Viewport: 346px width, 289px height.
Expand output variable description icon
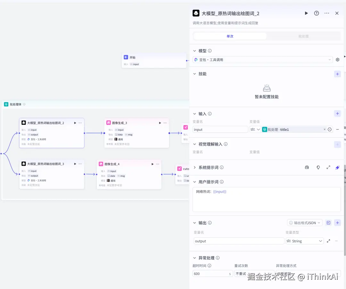[x=328, y=241]
